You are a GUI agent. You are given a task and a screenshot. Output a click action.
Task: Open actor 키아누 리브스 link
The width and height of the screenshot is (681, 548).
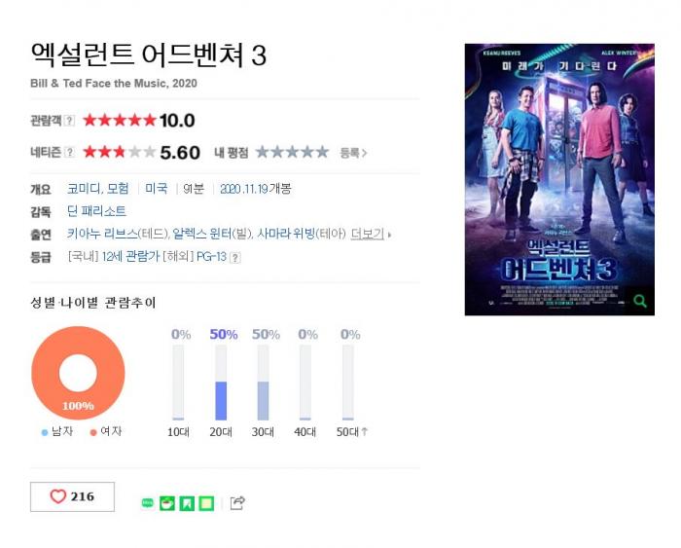tap(102, 234)
